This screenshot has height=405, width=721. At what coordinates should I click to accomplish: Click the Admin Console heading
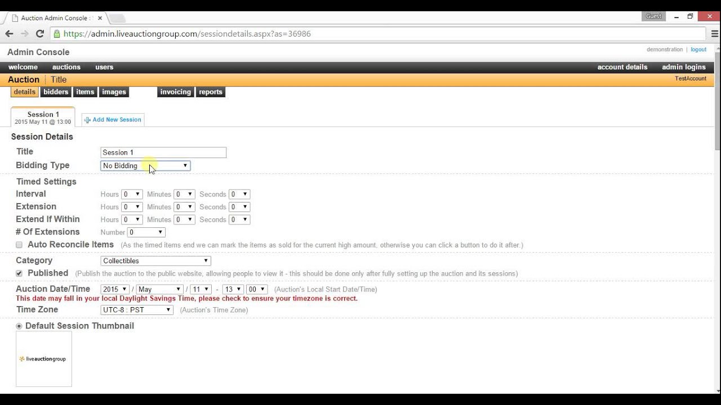tap(38, 52)
